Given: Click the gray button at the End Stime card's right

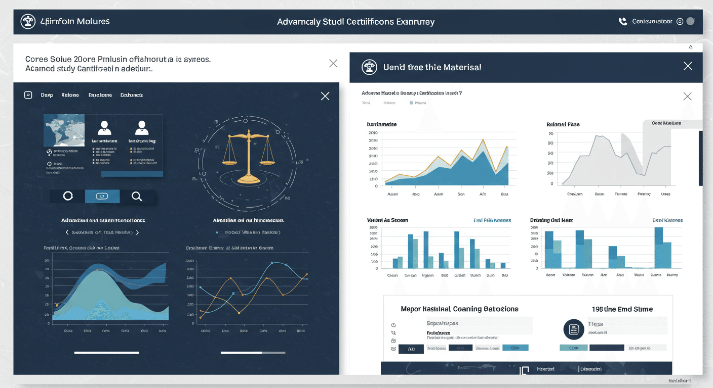Looking at the screenshot, I should pyautogui.click(x=647, y=348).
